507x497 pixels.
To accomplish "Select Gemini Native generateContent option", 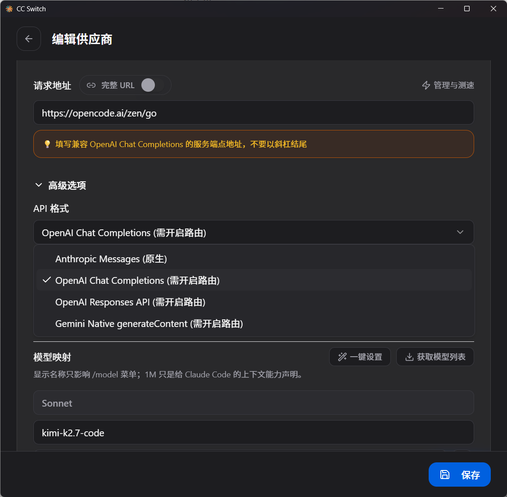I will [253, 323].
